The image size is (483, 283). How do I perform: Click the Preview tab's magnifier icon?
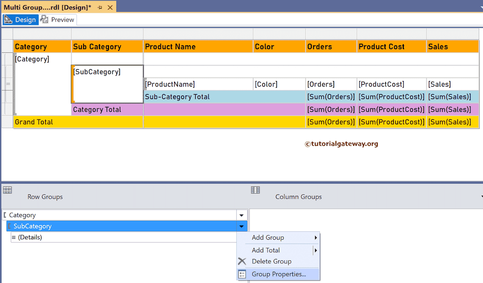pos(43,19)
